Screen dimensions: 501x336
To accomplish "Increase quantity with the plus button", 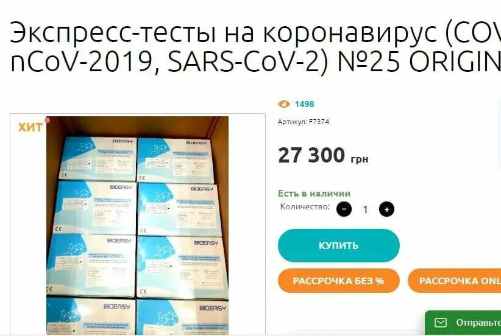I will [x=386, y=209].
